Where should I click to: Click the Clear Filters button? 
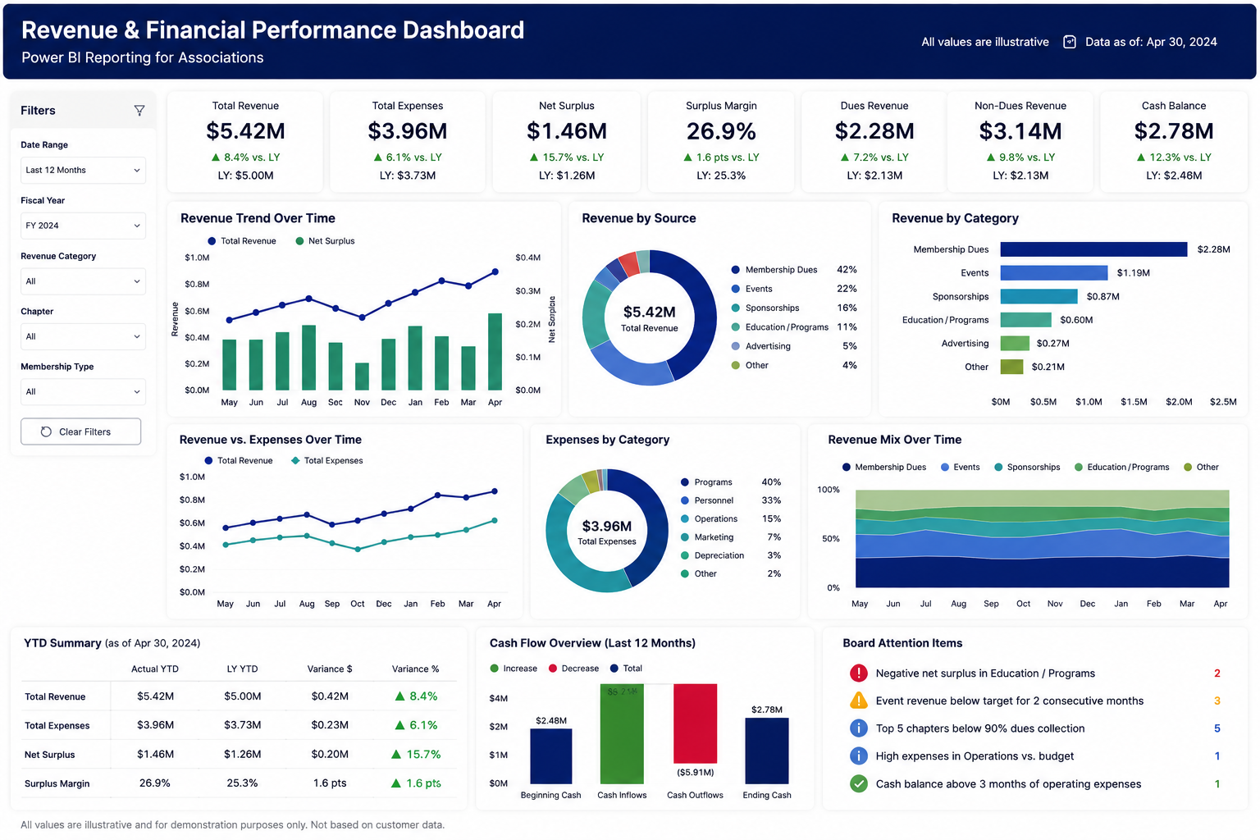tap(80, 431)
